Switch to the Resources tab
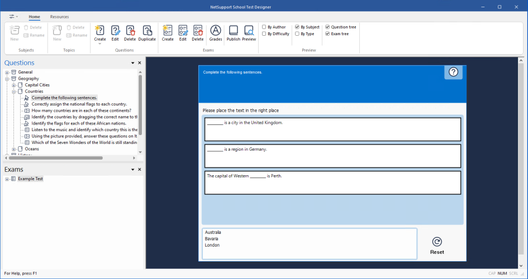Image resolution: width=528 pixels, height=279 pixels. point(59,17)
